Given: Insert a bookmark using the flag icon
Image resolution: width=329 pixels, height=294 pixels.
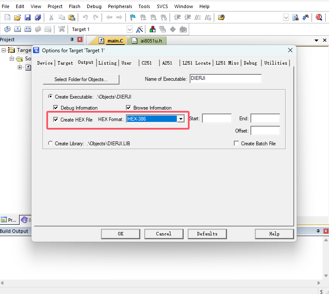Looking at the screenshot, I should [133, 17].
